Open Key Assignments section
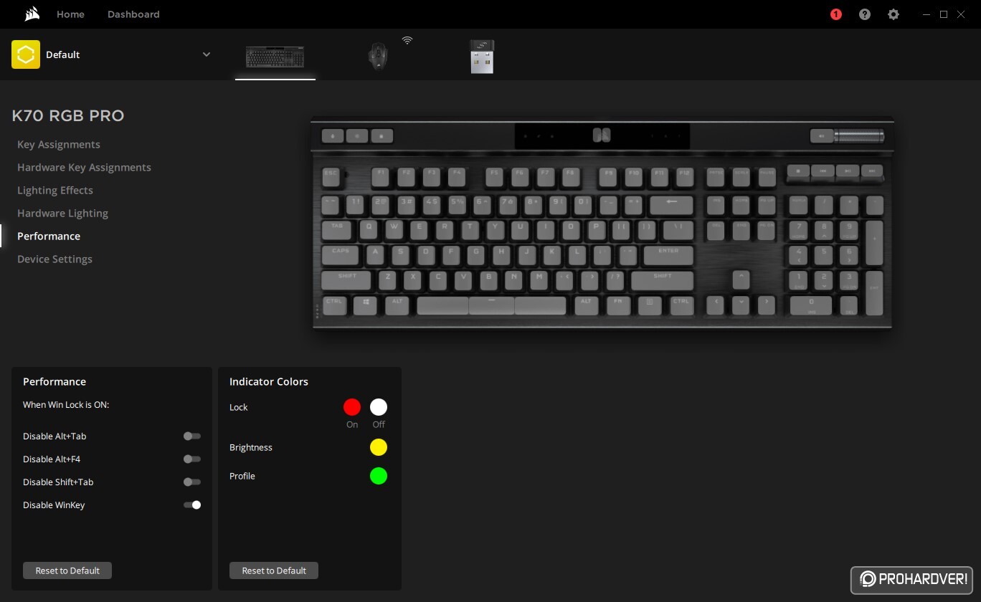Viewport: 981px width, 602px height. [59, 144]
